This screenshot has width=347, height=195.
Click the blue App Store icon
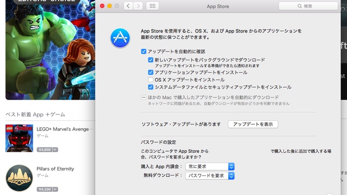pos(120,38)
